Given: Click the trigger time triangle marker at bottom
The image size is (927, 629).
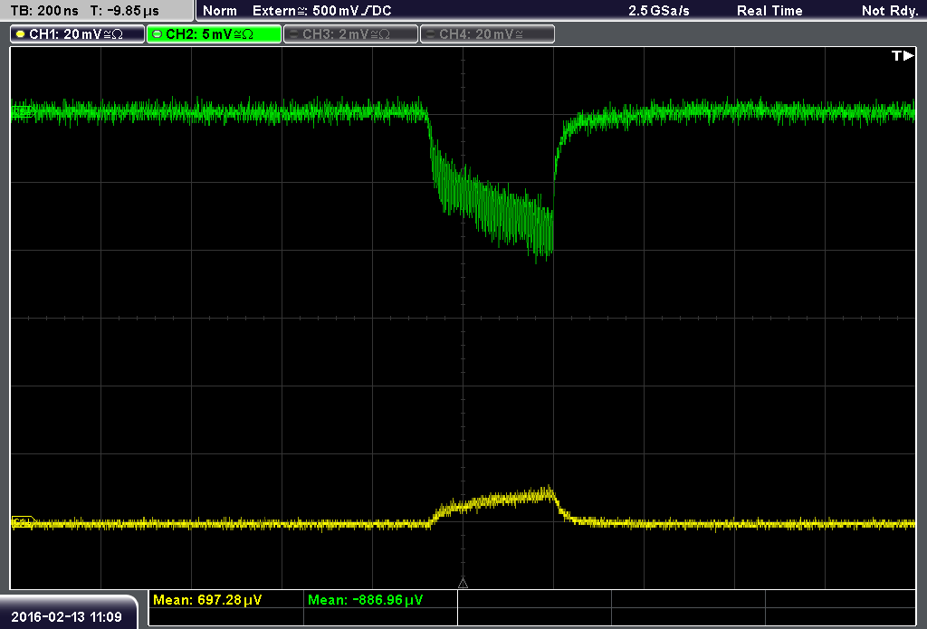Looking at the screenshot, I should [463, 583].
